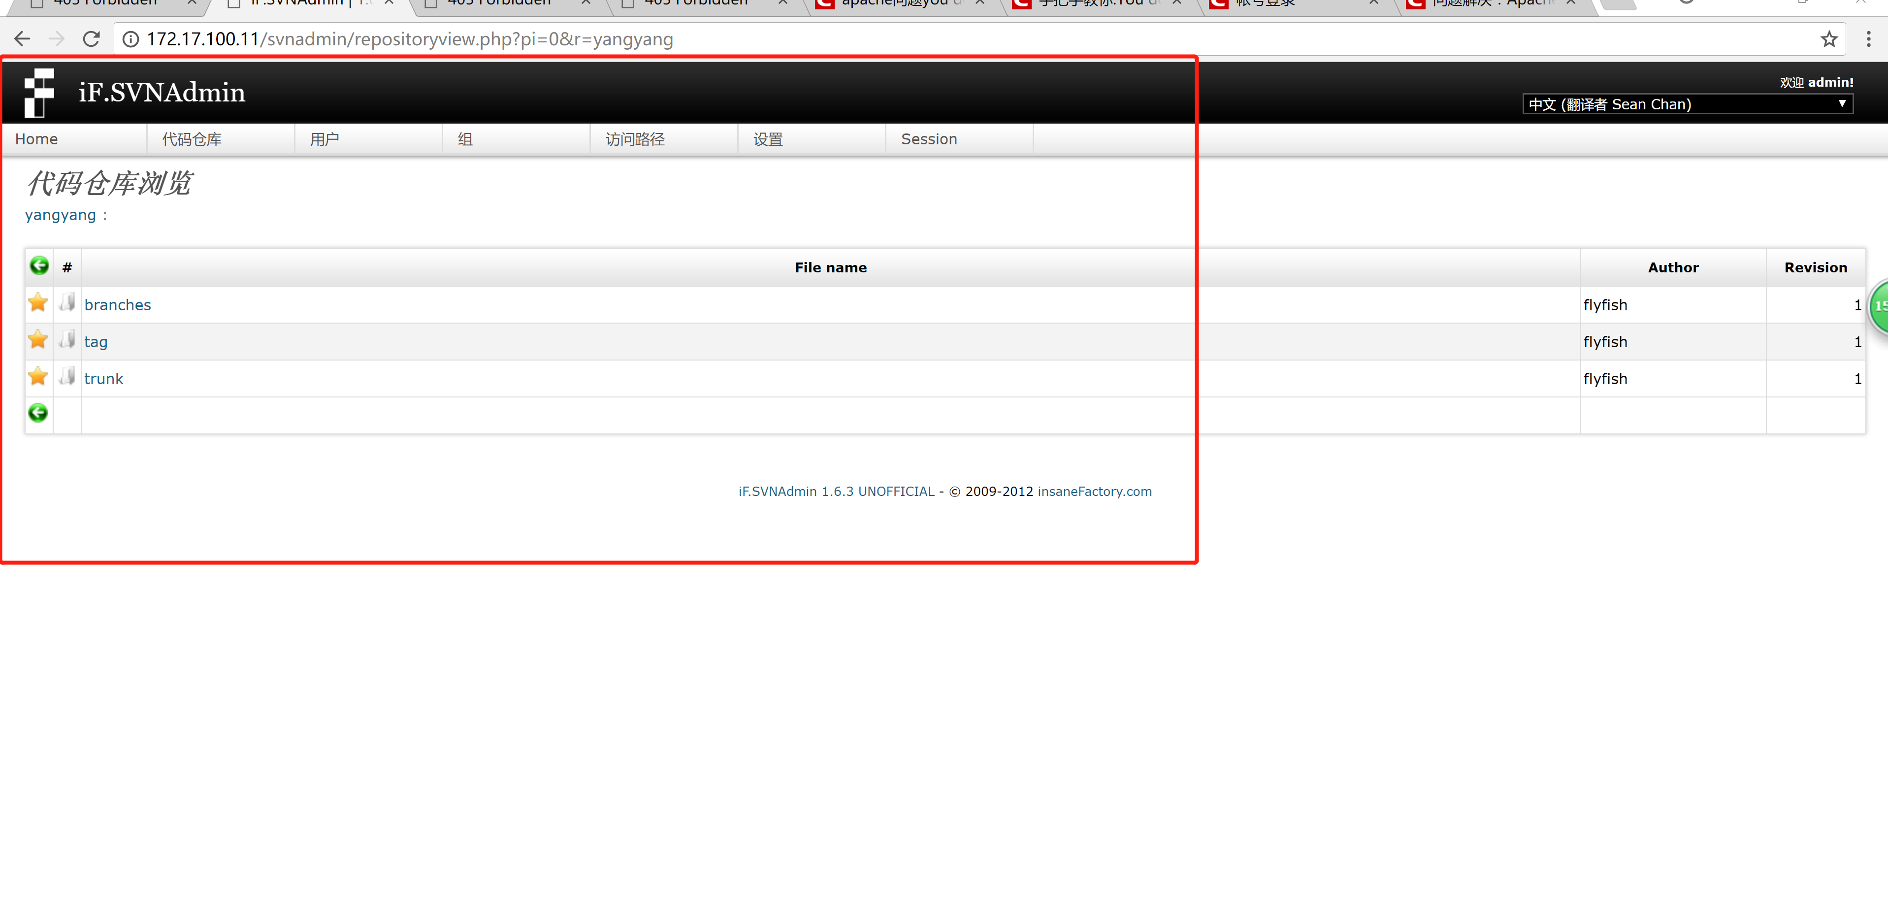The width and height of the screenshot is (1888, 921).
Task: Open the 代码仓库 menu
Action: (x=192, y=139)
